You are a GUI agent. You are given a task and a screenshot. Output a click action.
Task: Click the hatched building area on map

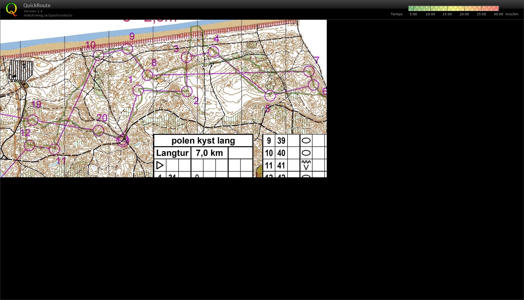click(x=21, y=70)
